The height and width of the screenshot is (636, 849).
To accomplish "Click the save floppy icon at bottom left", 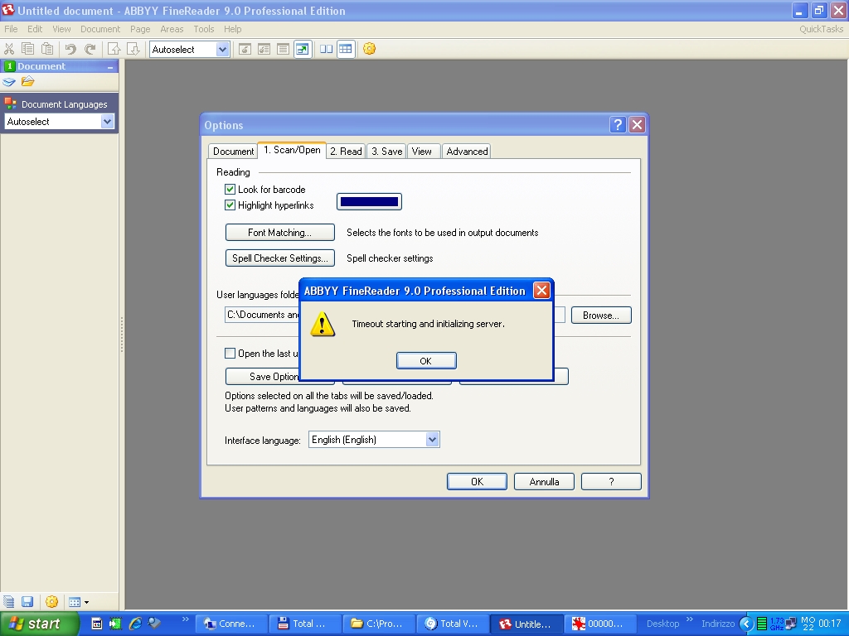I will [x=27, y=601].
